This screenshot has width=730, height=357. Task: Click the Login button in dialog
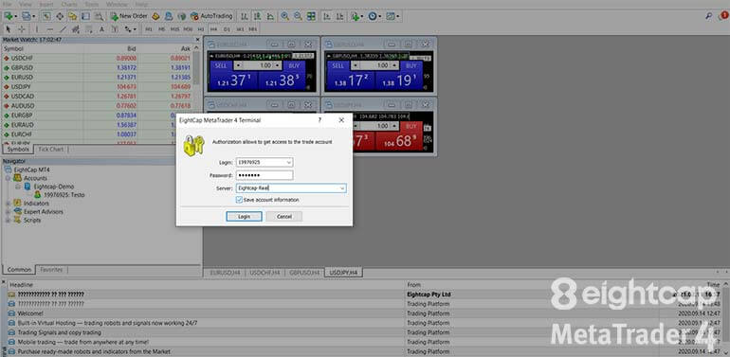[244, 217]
